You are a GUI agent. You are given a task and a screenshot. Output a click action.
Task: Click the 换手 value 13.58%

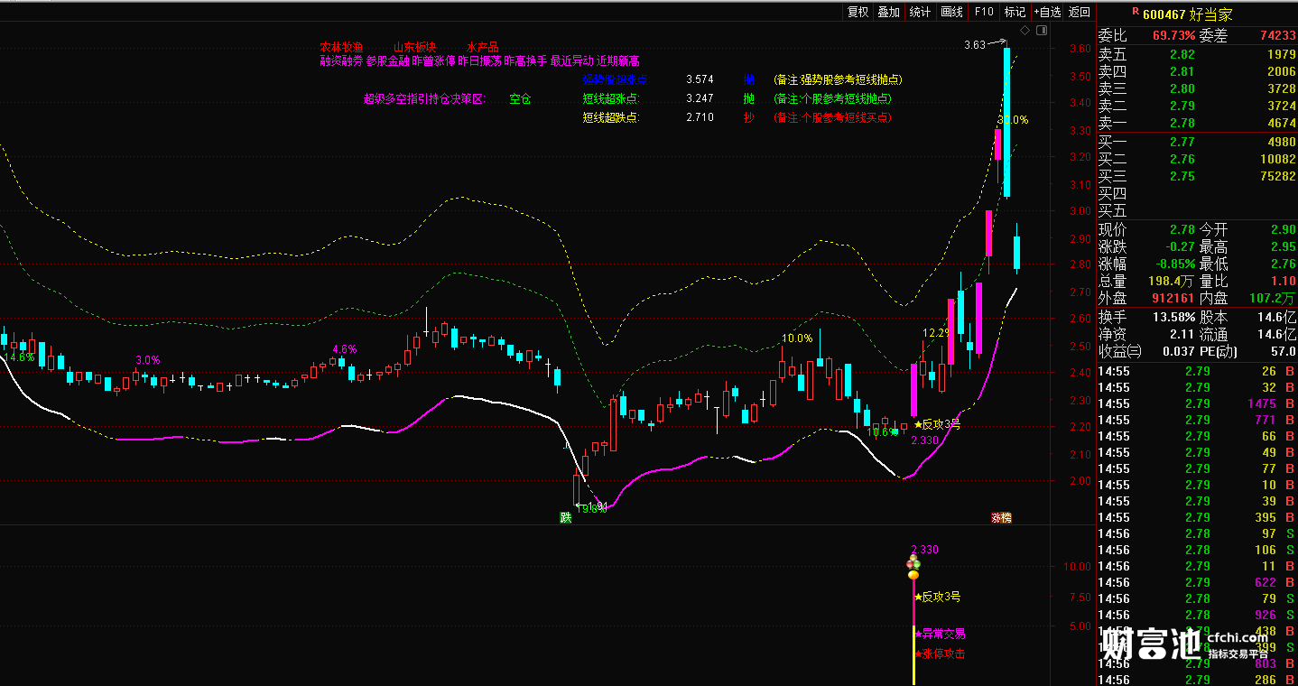(1173, 317)
